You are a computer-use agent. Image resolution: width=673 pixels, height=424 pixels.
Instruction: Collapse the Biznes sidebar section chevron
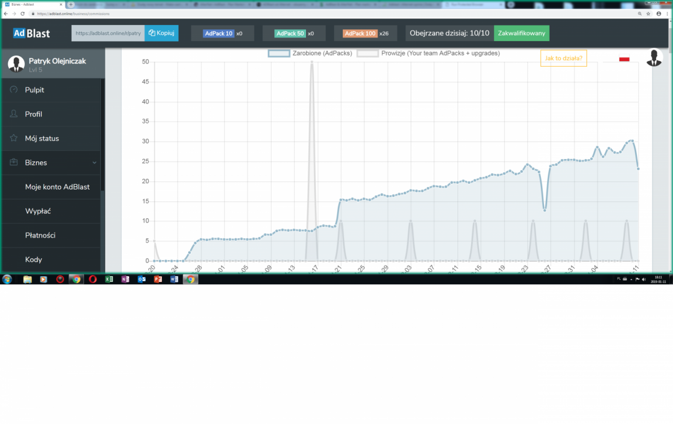click(x=93, y=162)
